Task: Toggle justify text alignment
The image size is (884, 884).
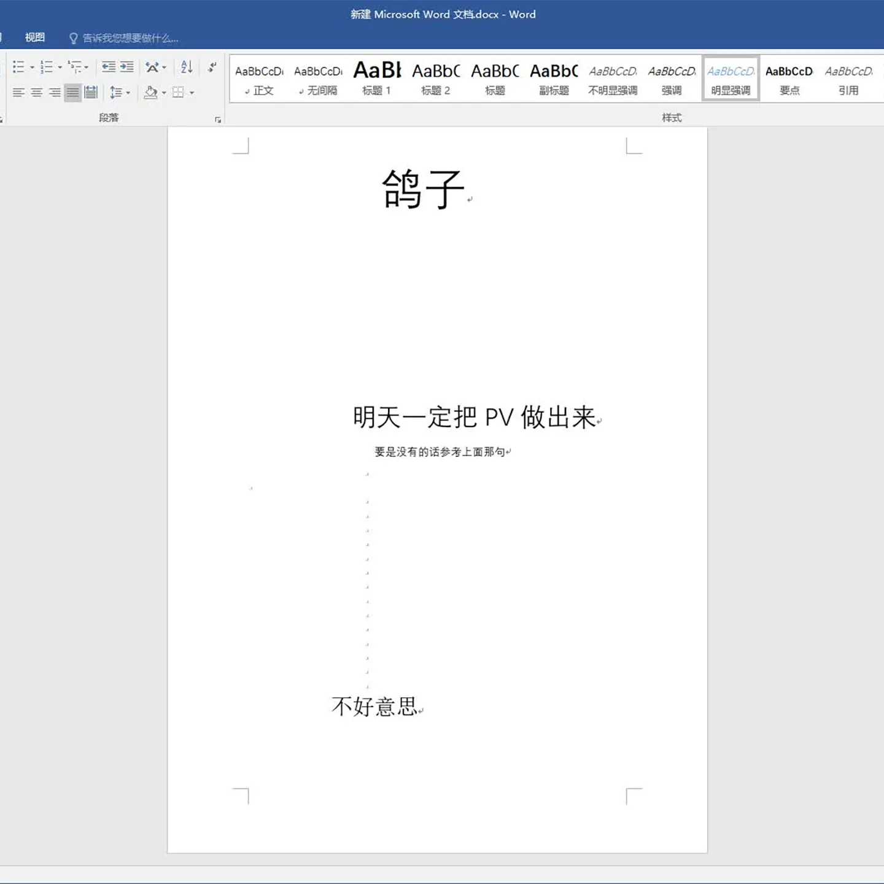Action: (x=72, y=93)
